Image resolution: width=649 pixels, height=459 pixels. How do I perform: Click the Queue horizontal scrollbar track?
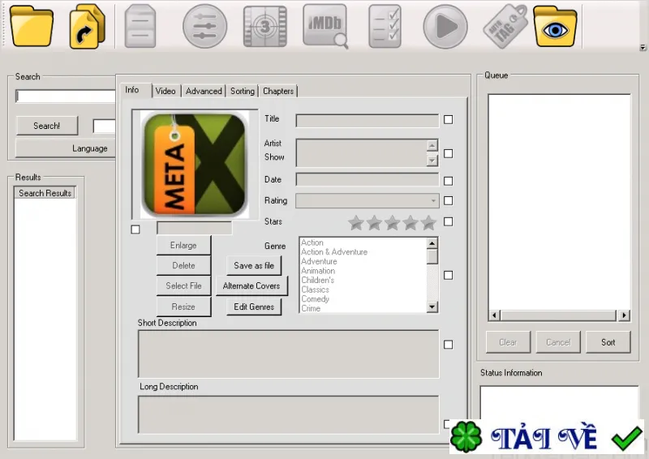(559, 315)
